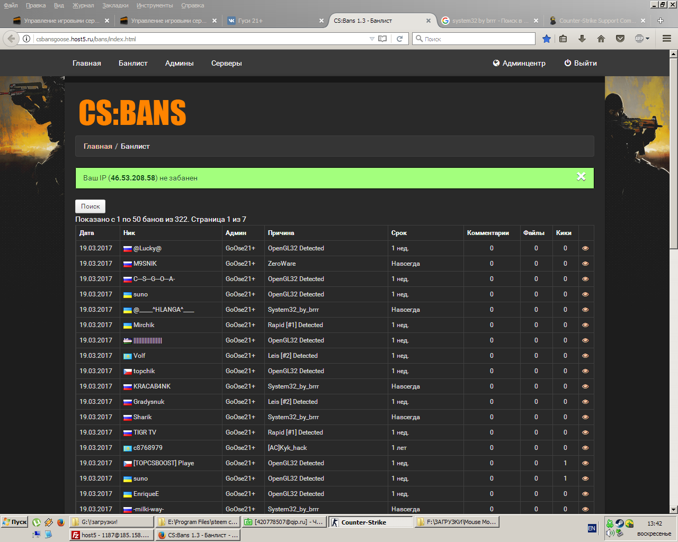Show KRACAB4NK ban details via eye icon
Screen dimensions: 678x542
pyautogui.click(x=585, y=386)
